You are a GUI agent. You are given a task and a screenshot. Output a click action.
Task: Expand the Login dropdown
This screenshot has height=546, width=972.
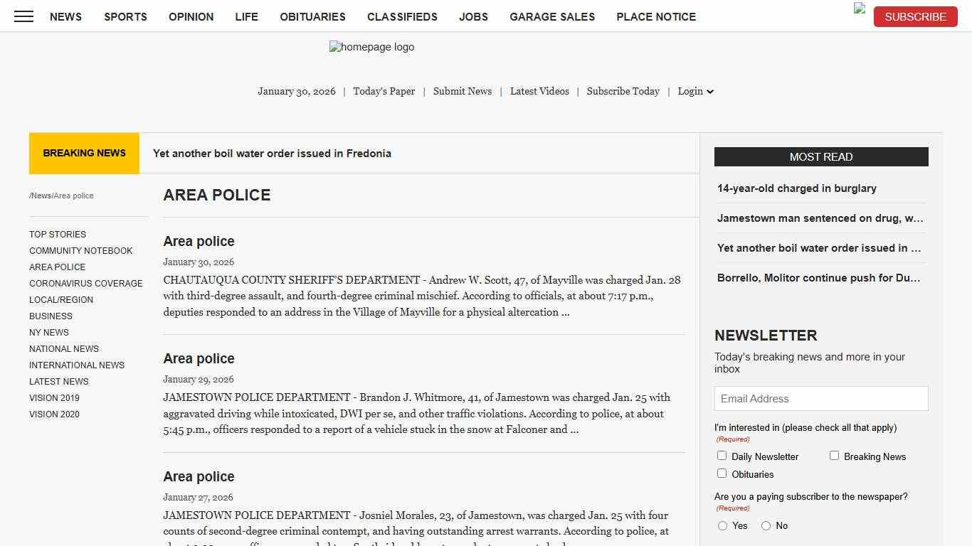pyautogui.click(x=694, y=91)
